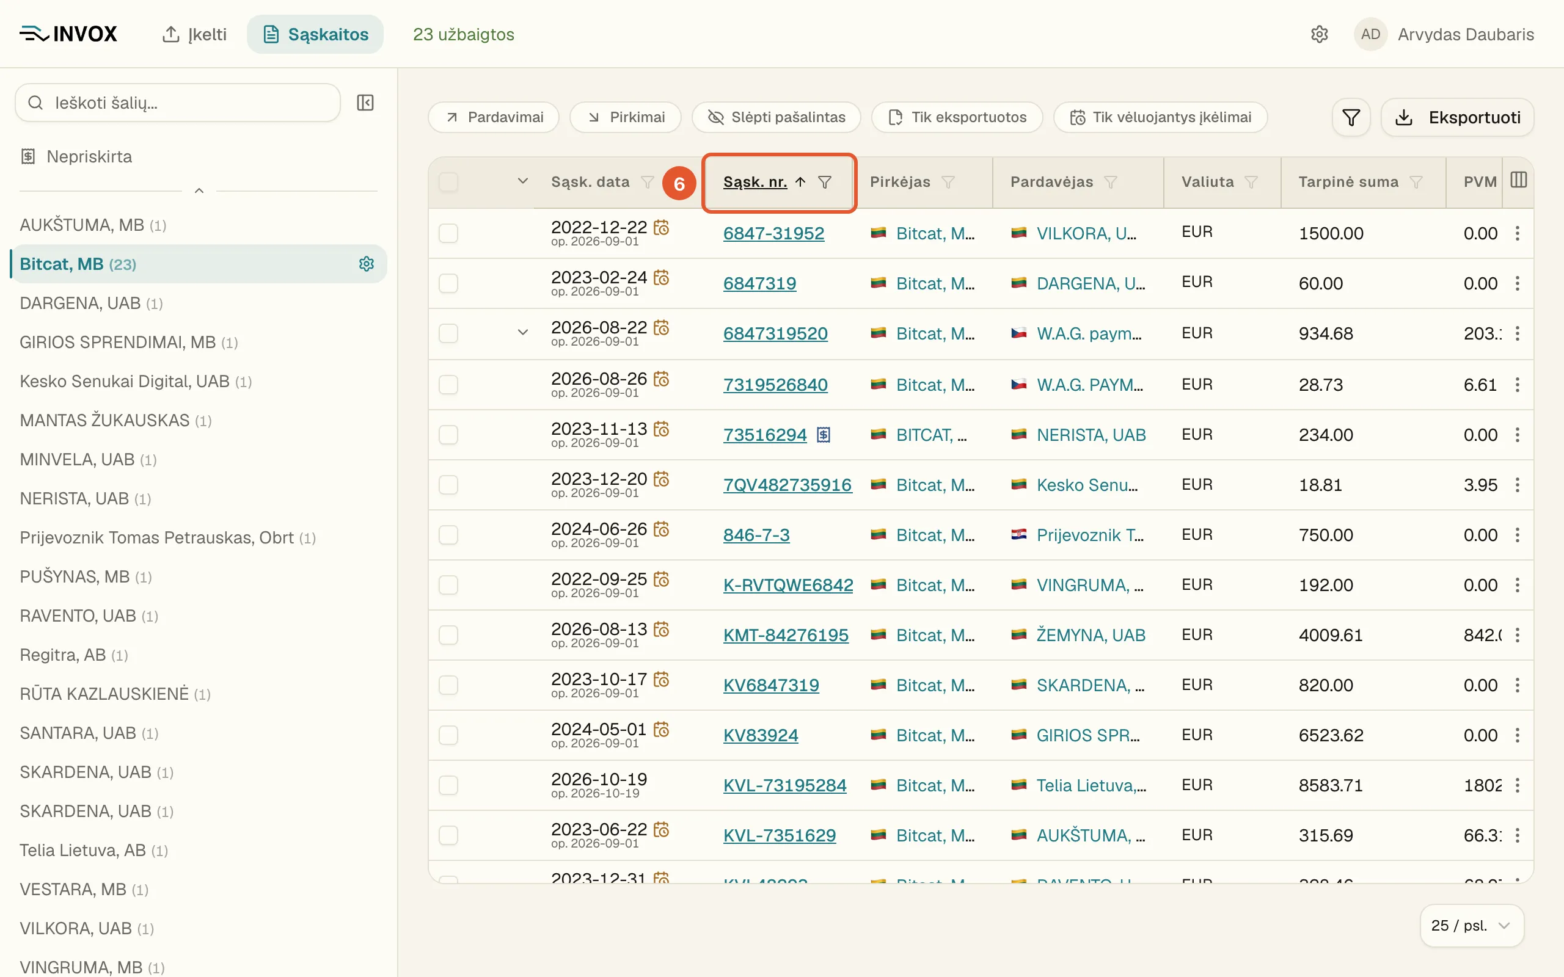This screenshot has width=1564, height=977.
Task: Open invoice link 6847-31952
Action: [773, 233]
